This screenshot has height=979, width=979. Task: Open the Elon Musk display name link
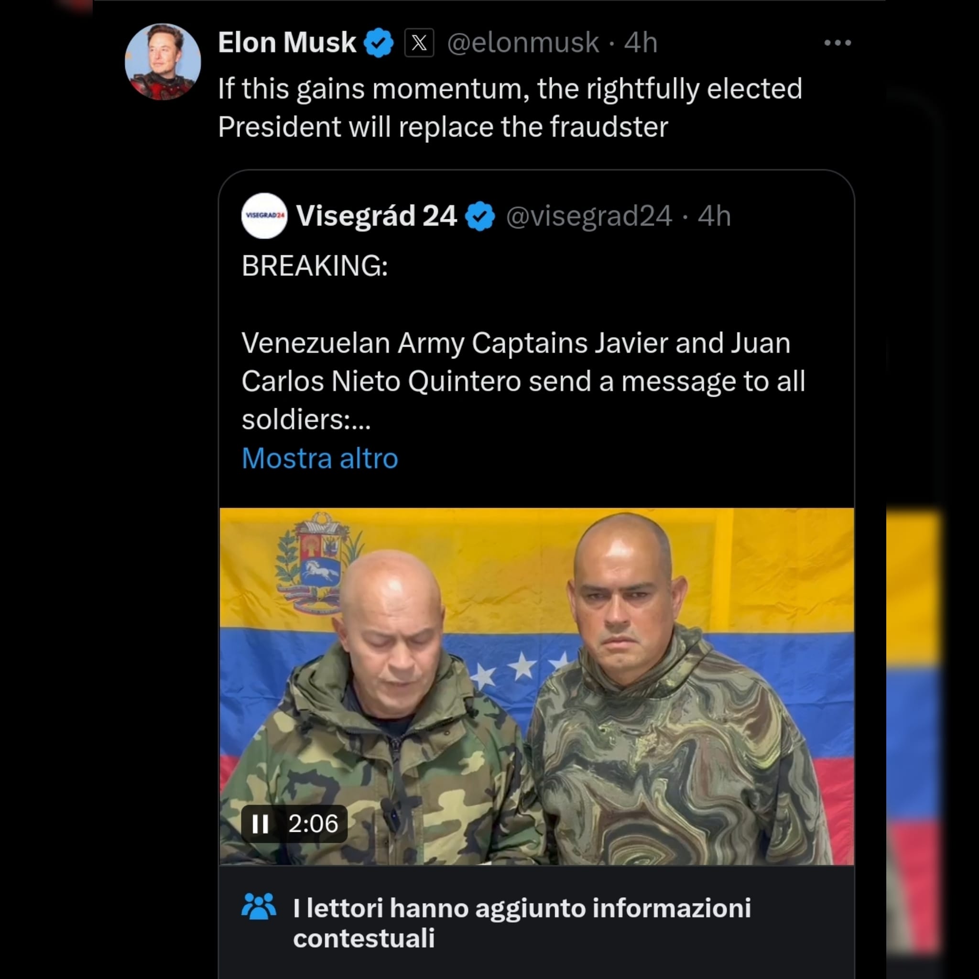pos(287,42)
